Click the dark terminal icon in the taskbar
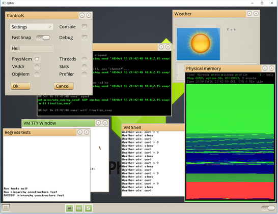This screenshot has height=214, width=278. point(69,208)
